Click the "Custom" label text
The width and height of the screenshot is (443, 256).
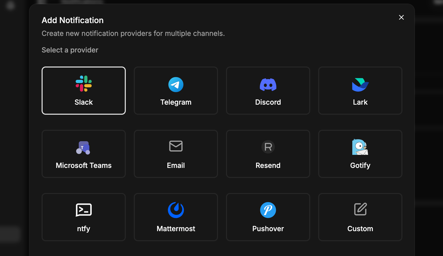point(360,229)
